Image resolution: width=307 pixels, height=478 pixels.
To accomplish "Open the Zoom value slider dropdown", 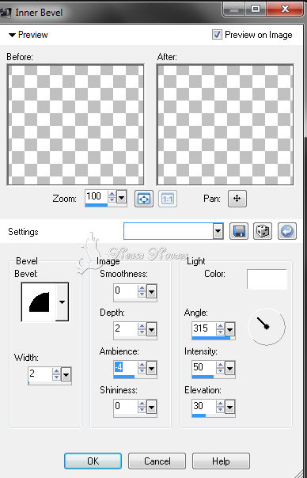I will tap(121, 198).
